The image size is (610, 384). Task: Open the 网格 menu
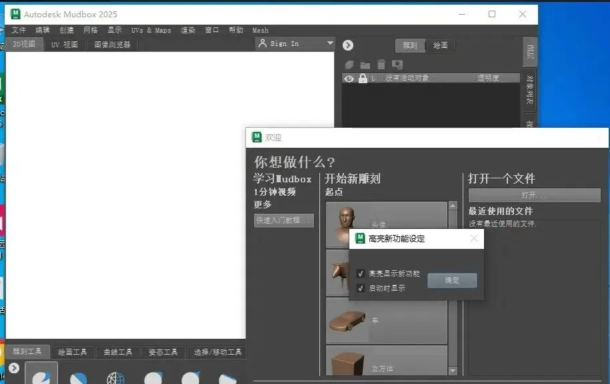coord(91,30)
